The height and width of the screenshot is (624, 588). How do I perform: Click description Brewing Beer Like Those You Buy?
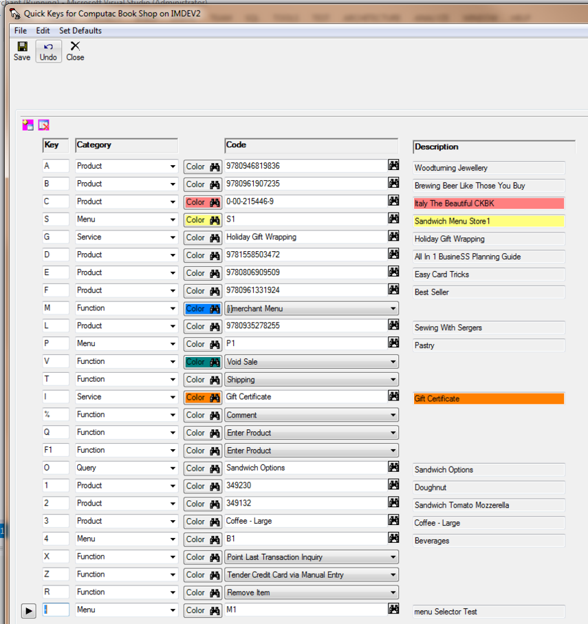tap(489, 186)
